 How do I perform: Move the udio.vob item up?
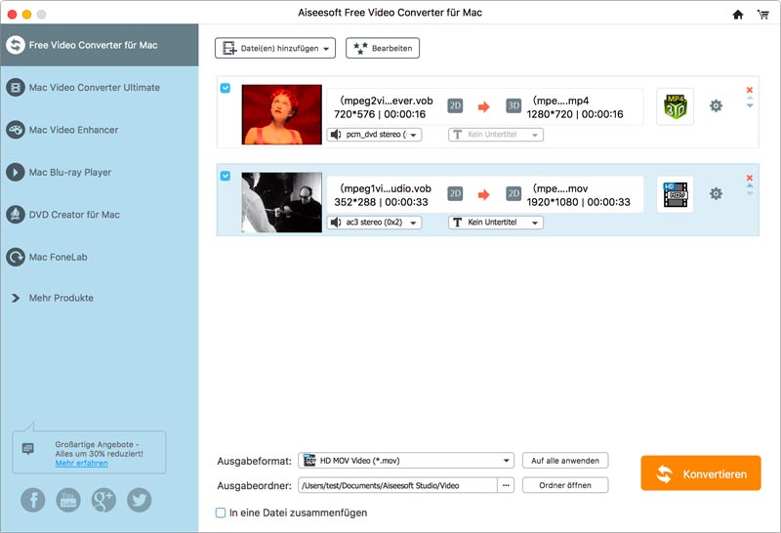click(750, 185)
